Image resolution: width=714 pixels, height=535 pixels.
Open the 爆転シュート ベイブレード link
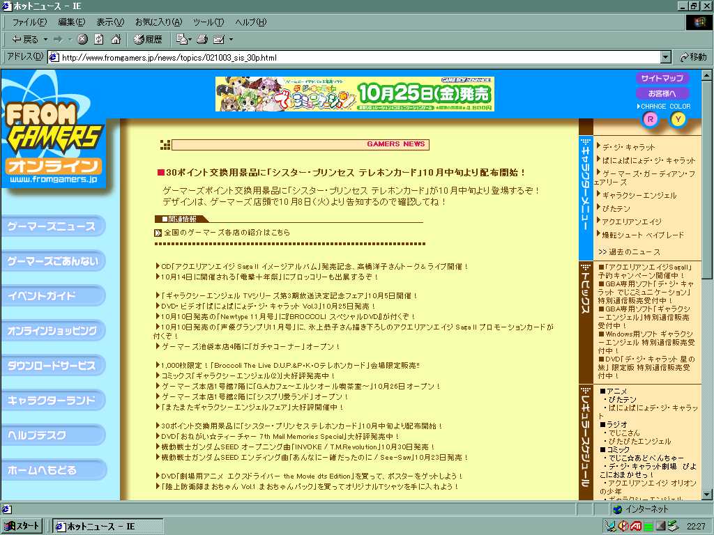coord(643,235)
